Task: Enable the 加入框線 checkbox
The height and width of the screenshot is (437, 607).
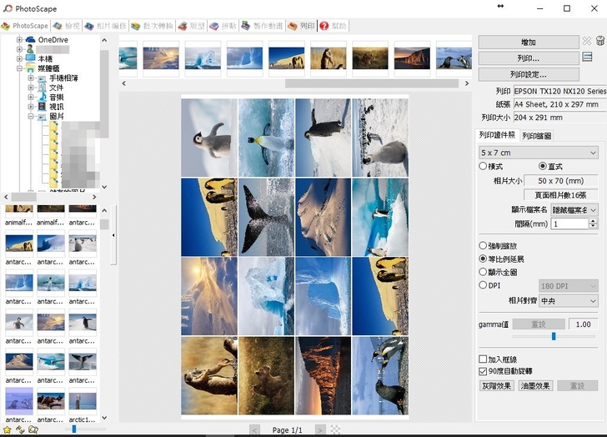Action: (x=484, y=359)
